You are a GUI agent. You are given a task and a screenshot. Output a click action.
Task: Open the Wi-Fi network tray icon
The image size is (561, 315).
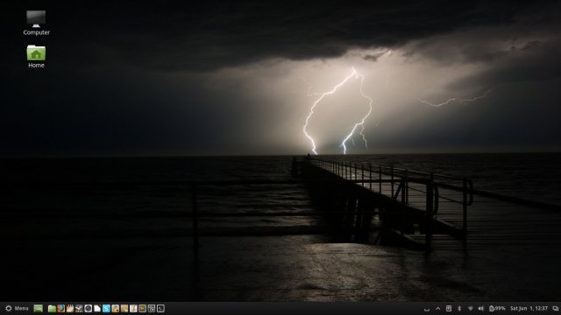(x=471, y=309)
